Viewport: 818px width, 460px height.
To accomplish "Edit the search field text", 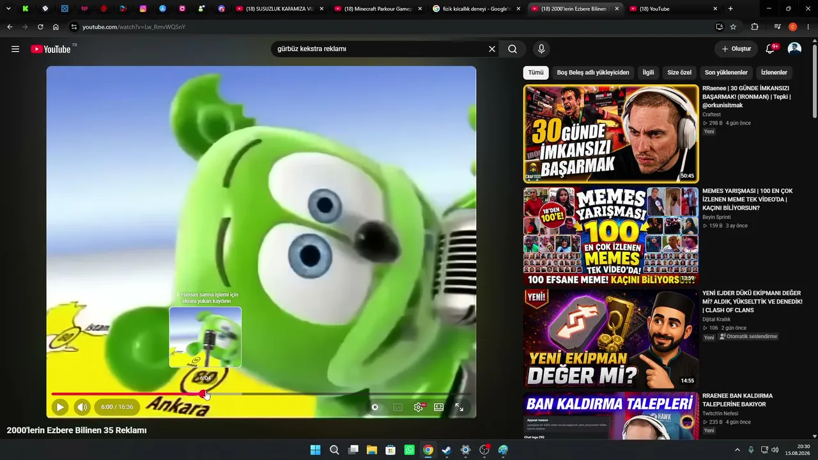I will [380, 49].
